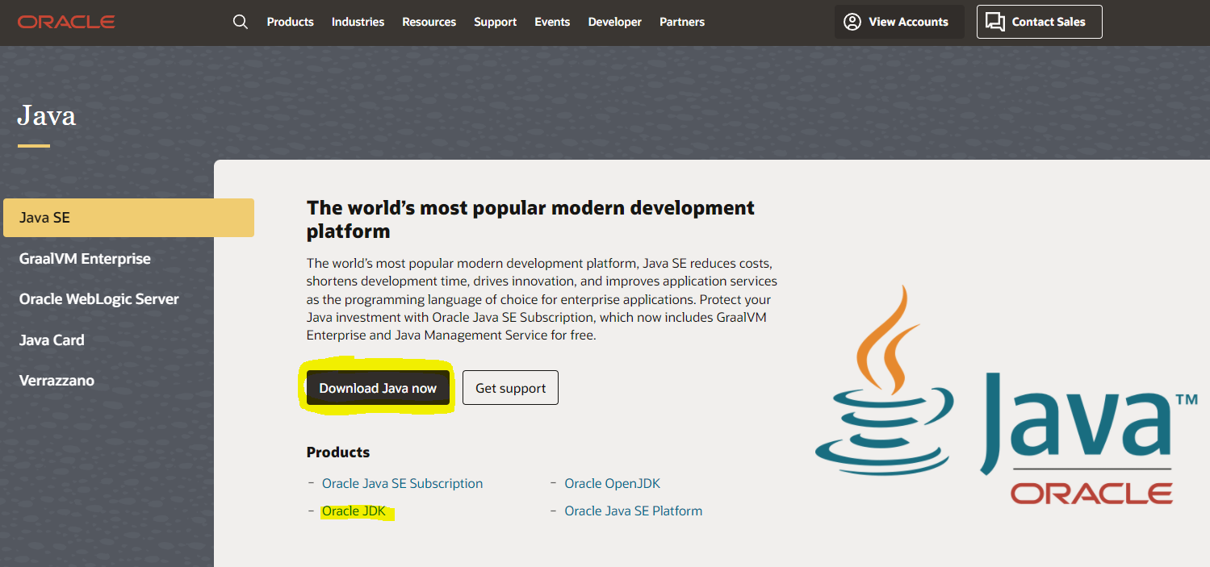The width and height of the screenshot is (1210, 567).
Task: Select GraalVM Enterprise in the sidebar
Action: [85, 259]
